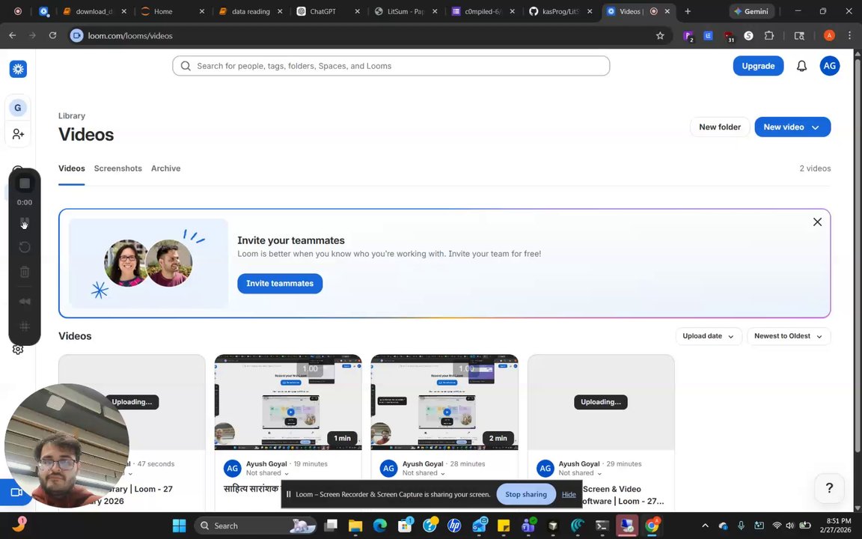This screenshot has width=862, height=539.
Task: Click the camera record button at bottom-left
Action: tap(16, 493)
